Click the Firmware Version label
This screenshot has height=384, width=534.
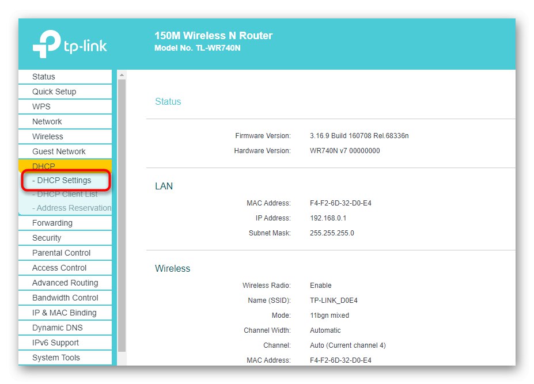263,136
